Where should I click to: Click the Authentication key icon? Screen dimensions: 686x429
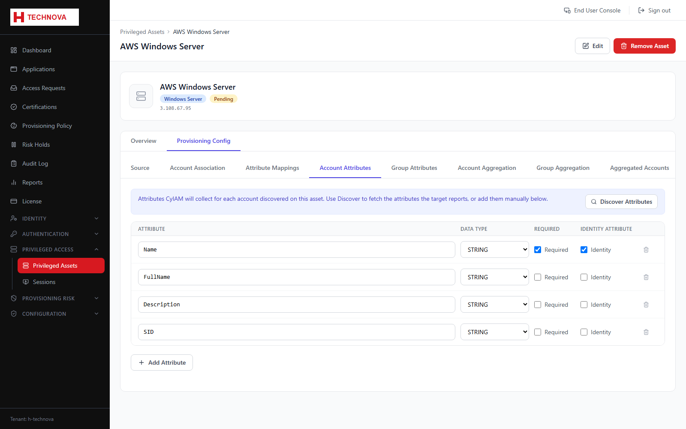tap(14, 234)
